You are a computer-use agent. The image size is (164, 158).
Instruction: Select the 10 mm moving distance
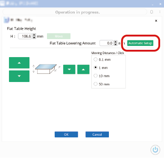coord(96,76)
